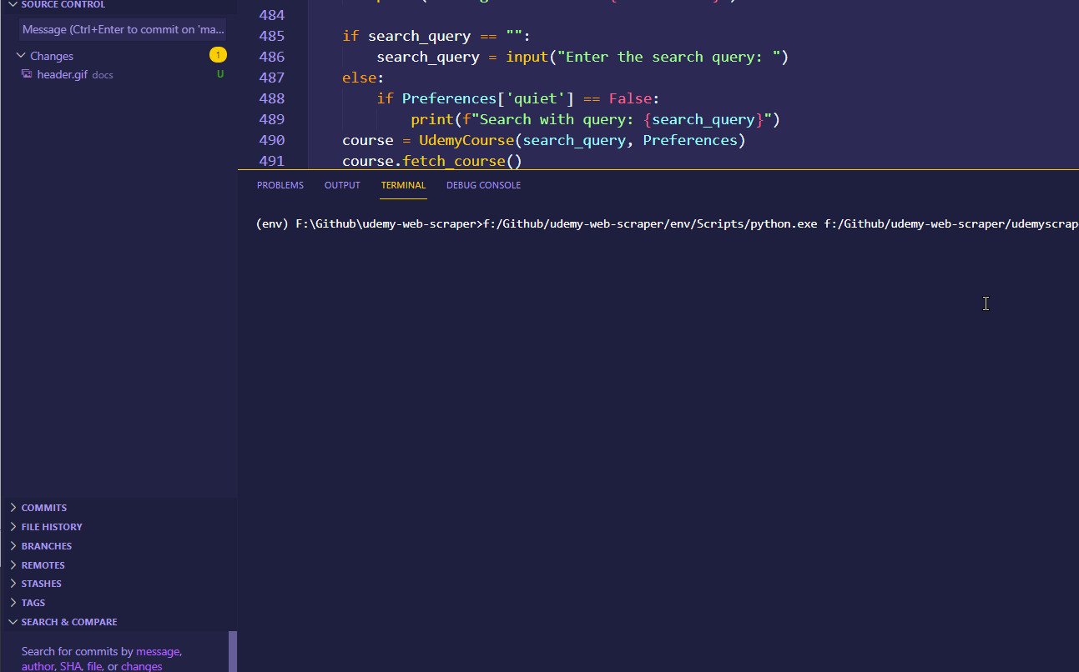Click the python.exe command line in terminal
The height and width of the screenshot is (672, 1079).
click(x=668, y=224)
